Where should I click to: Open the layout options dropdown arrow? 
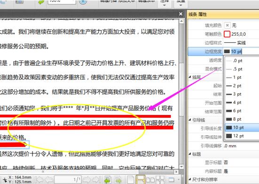[x=179, y=180]
